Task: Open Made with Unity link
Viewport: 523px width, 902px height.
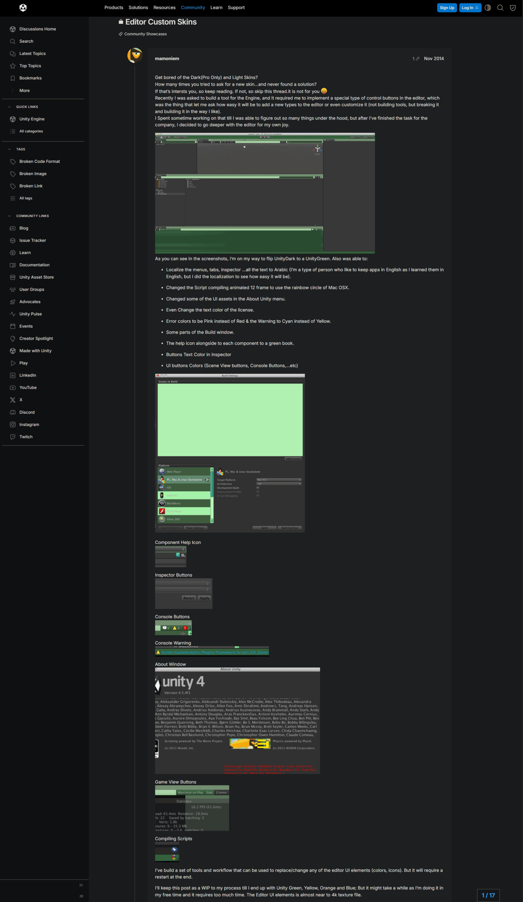Action: point(36,351)
